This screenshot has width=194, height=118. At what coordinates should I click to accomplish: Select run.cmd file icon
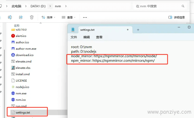pos(13,106)
